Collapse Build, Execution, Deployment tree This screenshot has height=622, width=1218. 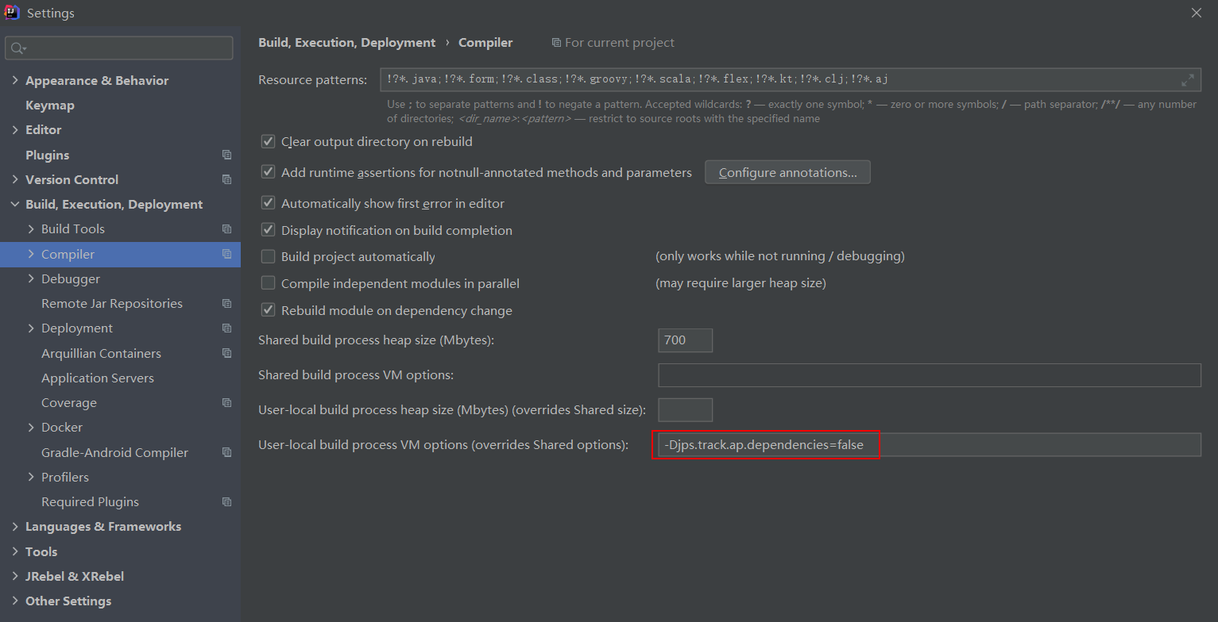tap(14, 204)
